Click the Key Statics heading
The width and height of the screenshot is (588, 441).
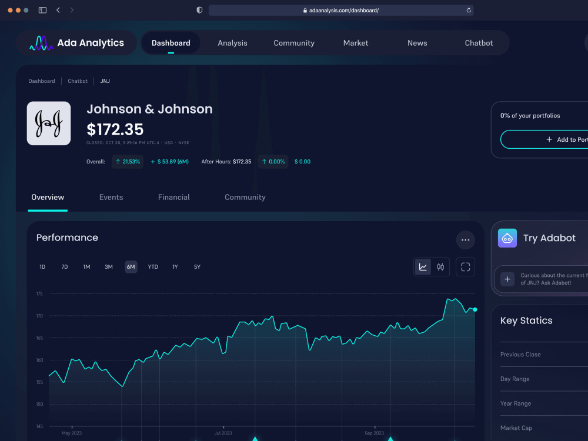pos(526,320)
